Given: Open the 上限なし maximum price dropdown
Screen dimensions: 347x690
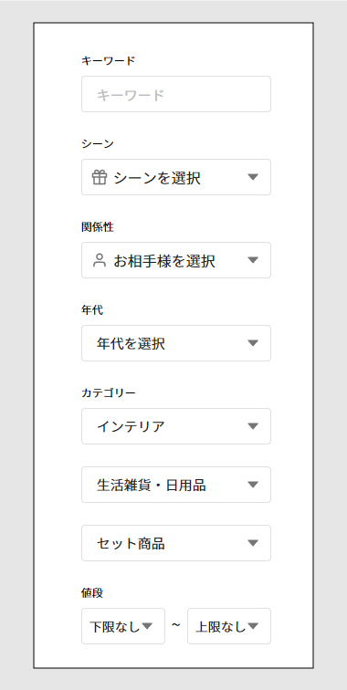Looking at the screenshot, I should point(229,626).
